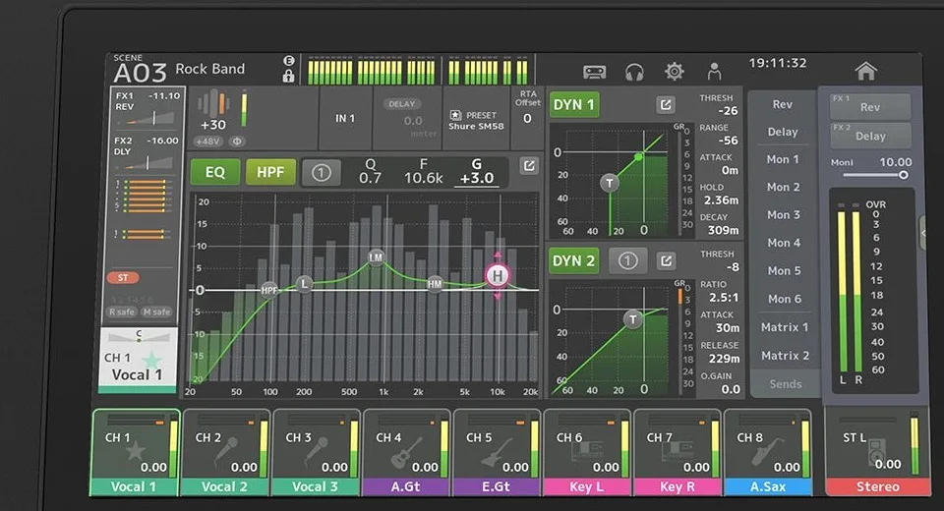The height and width of the screenshot is (511, 944).
Task: Open the EQ popup window icon
Action: [x=529, y=166]
